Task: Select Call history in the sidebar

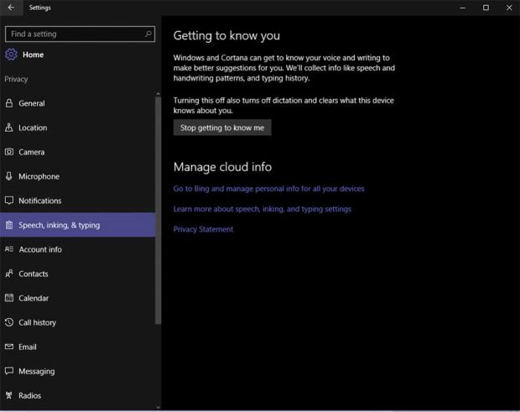Action: pyautogui.click(x=38, y=322)
